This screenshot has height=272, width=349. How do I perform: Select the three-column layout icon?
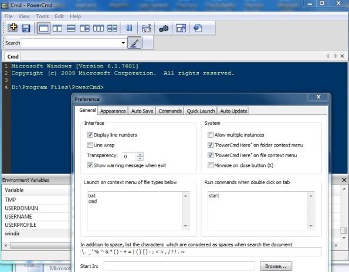tap(99, 28)
